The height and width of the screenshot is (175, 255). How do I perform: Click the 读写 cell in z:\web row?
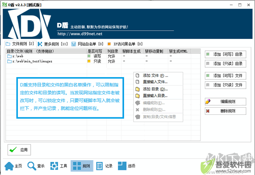coord(97,56)
